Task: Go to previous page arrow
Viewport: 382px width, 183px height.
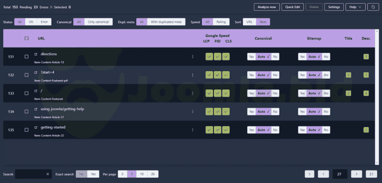Action: coord(324,174)
